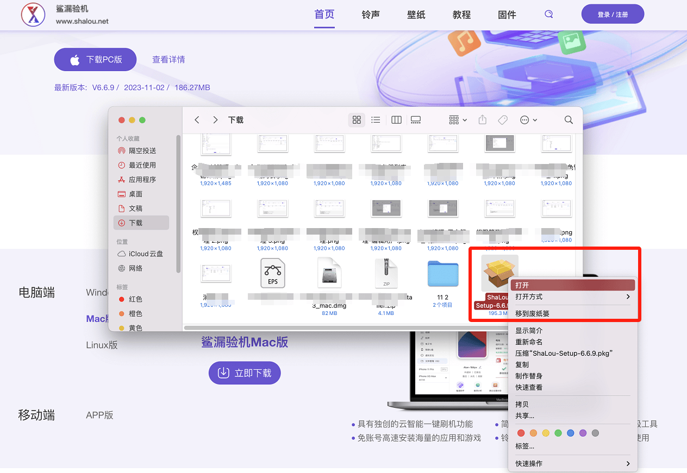Viewport: 687px width, 473px height.
Task: Open the website search magnifier icon
Action: click(x=548, y=15)
